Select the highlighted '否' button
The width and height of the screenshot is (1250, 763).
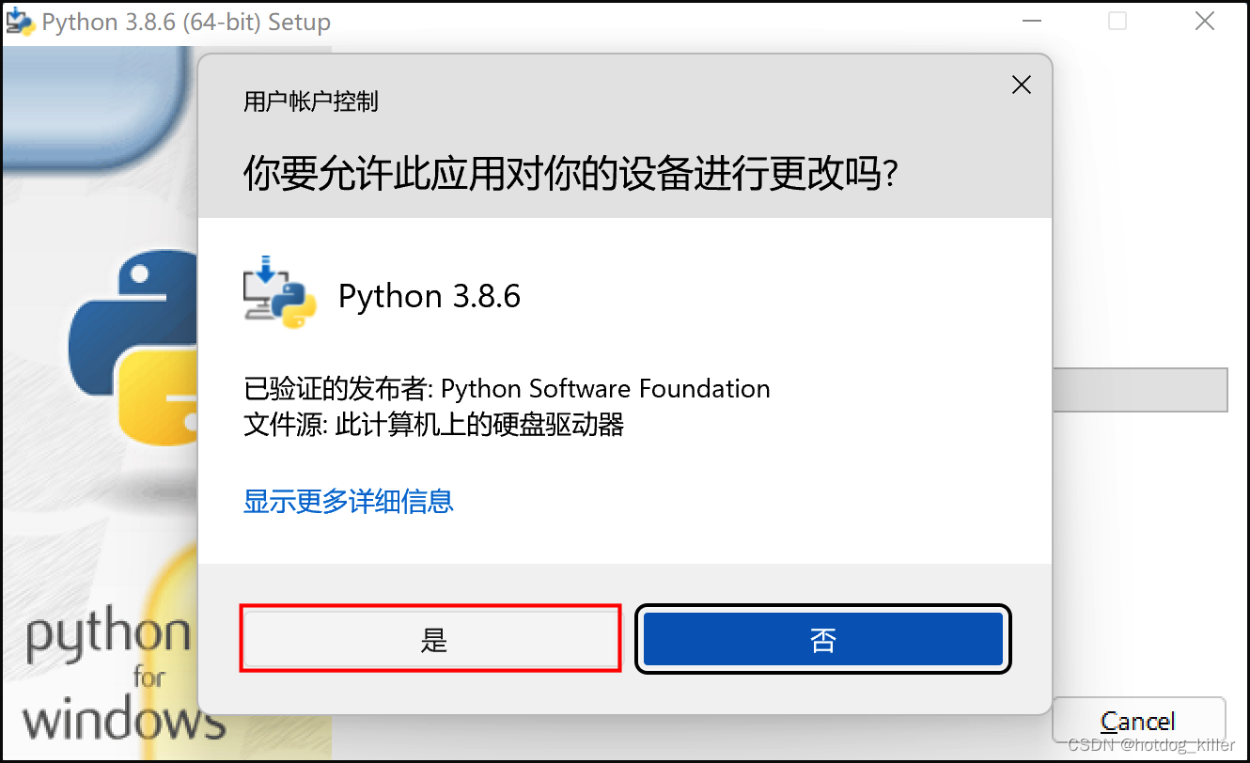(823, 639)
